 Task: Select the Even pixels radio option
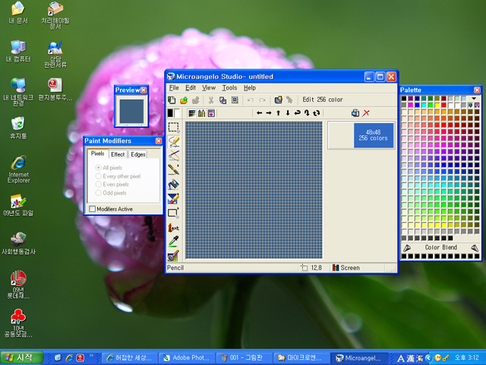tap(112, 184)
